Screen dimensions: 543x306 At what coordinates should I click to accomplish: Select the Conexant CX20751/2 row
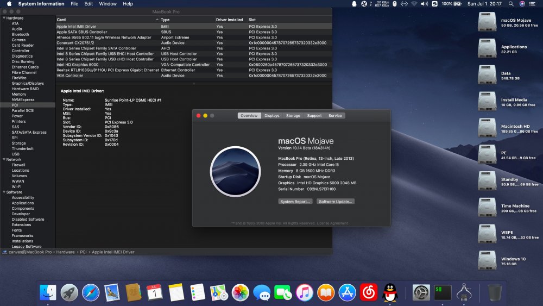tap(194, 43)
